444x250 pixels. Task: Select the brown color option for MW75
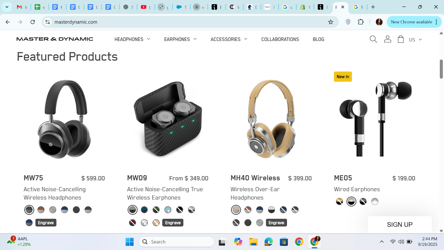tap(41, 210)
